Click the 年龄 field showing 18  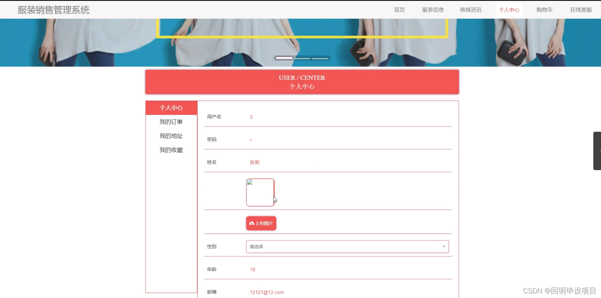pyautogui.click(x=347, y=270)
